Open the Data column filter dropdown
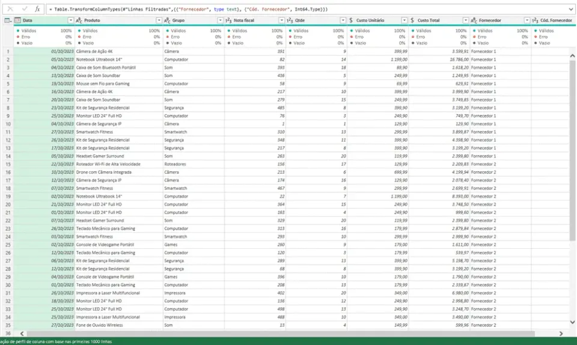Viewport: 577px width, 345px height. pyautogui.click(x=70, y=20)
